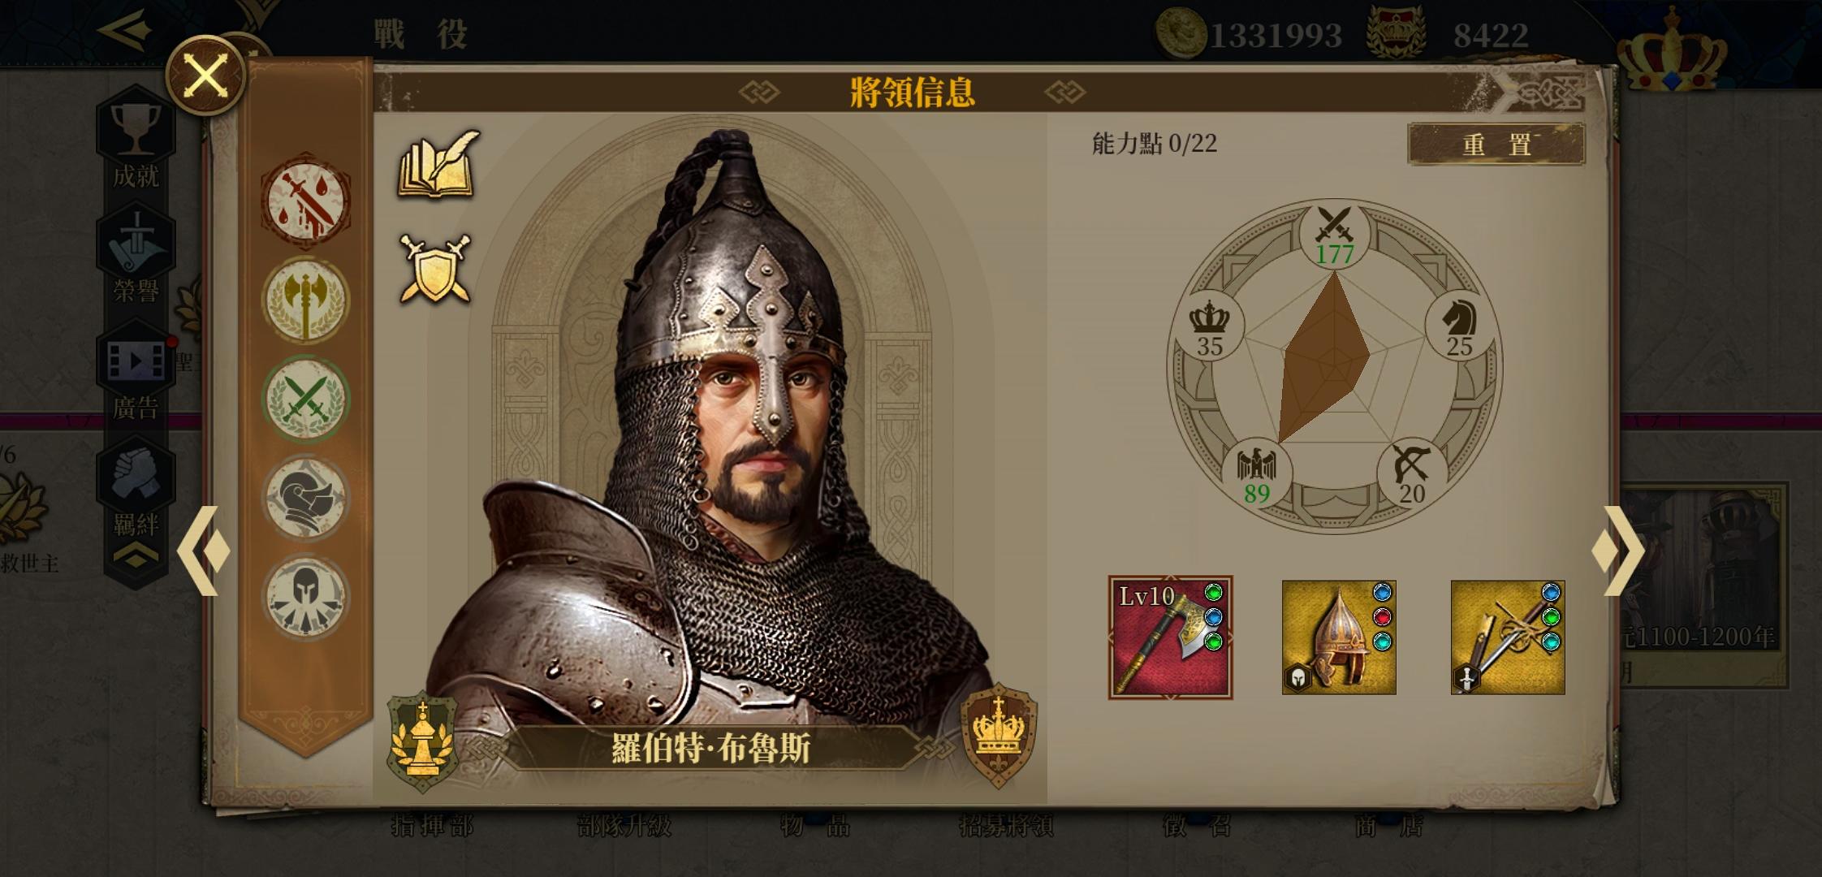Open the Lv10 axe equipment slot
This screenshot has height=877, width=1822.
1170,637
